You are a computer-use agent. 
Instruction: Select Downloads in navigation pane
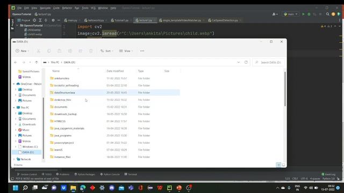pyautogui.click(x=27, y=124)
